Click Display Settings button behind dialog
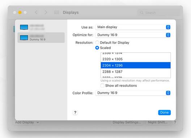This screenshot has height=138, width=191. click(x=127, y=122)
